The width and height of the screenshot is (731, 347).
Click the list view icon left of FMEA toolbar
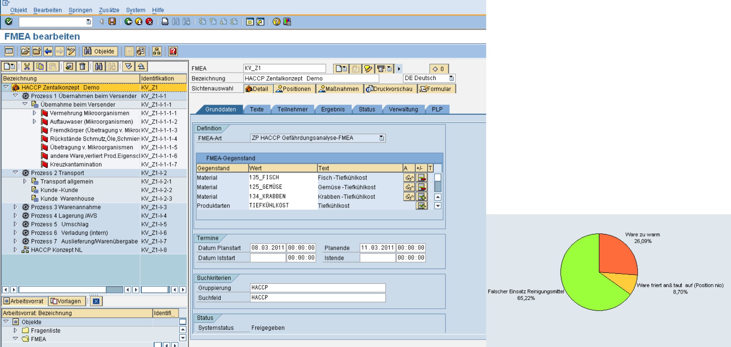(9, 51)
